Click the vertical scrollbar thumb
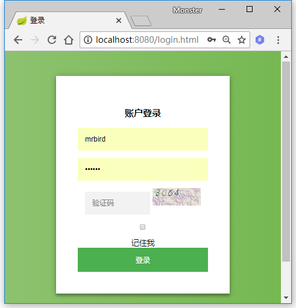The image size is (296, 308). pos(286,162)
